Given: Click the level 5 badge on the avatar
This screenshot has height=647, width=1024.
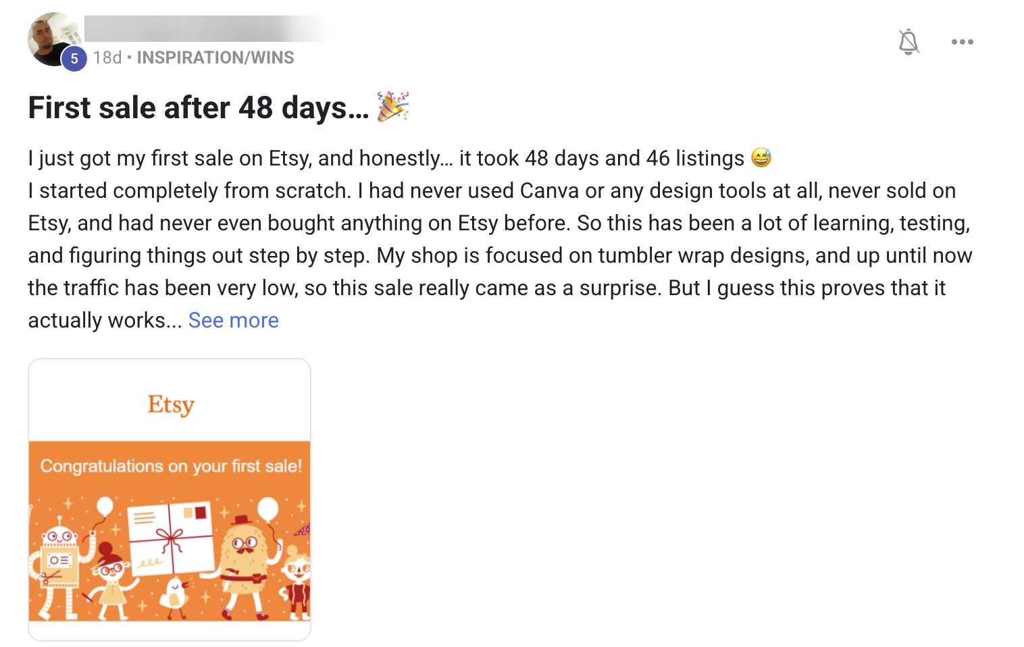Looking at the screenshot, I should point(74,59).
